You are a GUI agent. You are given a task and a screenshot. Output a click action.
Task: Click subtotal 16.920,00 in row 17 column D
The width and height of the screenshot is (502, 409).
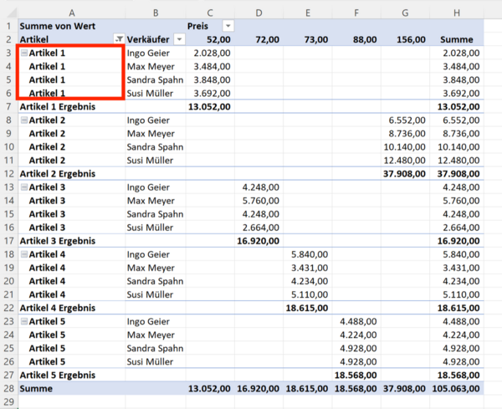coord(258,241)
